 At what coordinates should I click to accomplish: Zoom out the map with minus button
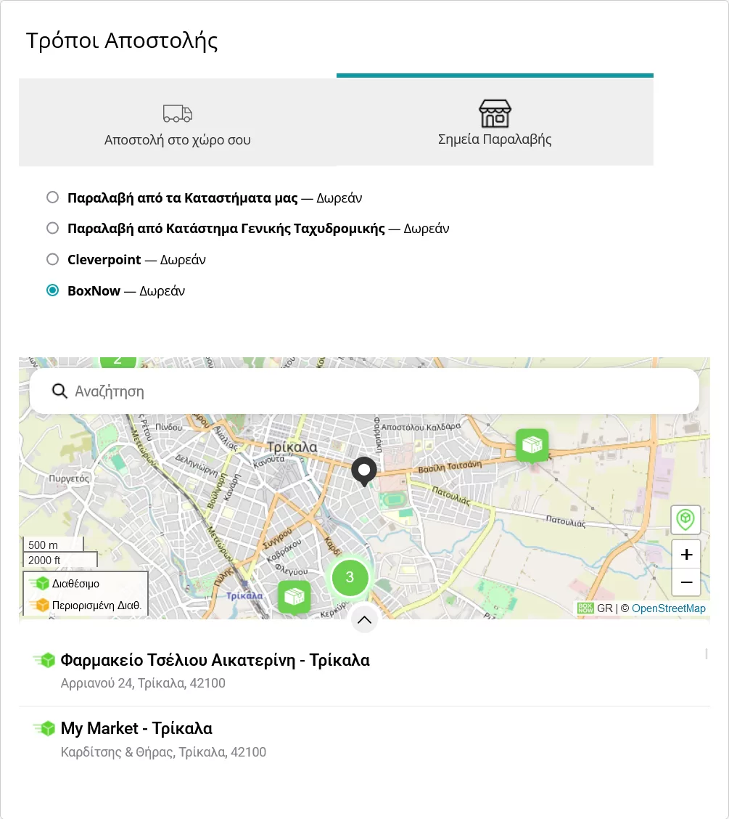coord(686,582)
